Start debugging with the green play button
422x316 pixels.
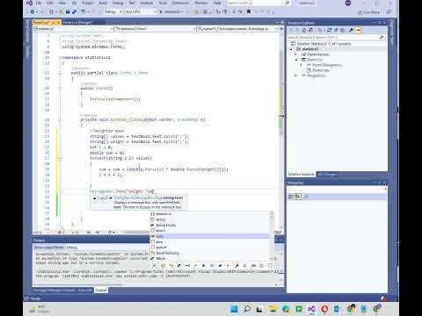coord(161,11)
